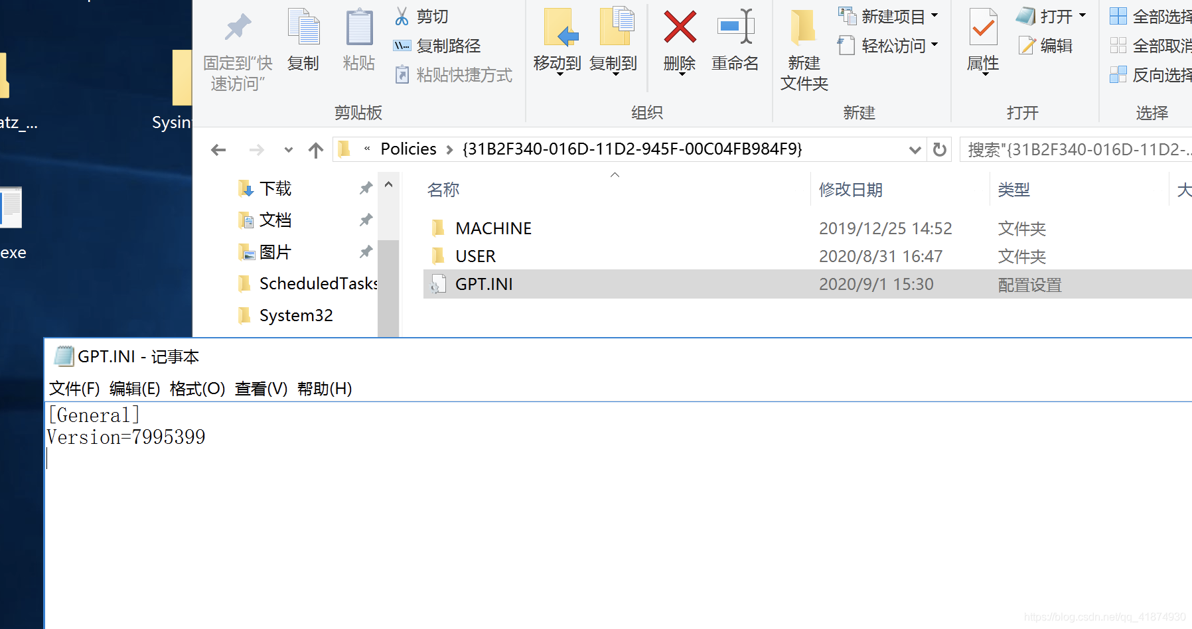Open the address bar history dropdown arrow

pos(915,150)
